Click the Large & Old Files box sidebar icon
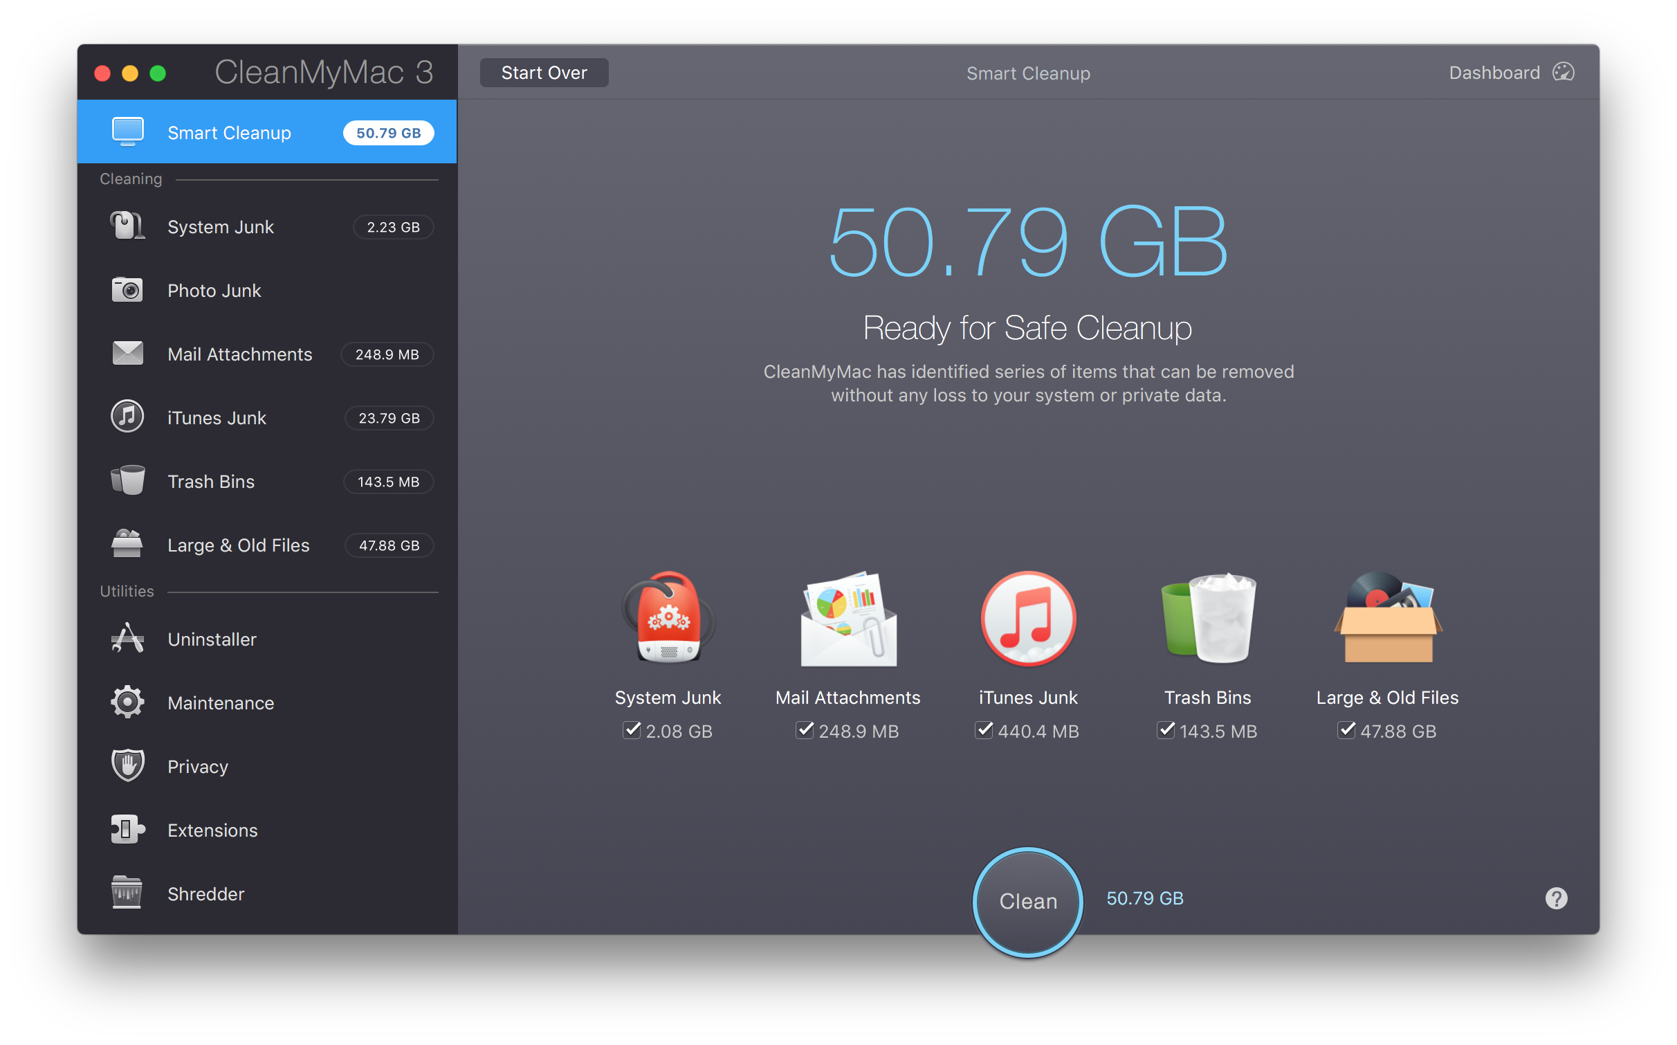 pos(127,544)
